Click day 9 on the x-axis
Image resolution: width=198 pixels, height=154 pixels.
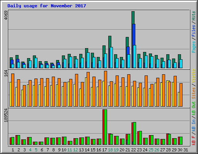59,150
